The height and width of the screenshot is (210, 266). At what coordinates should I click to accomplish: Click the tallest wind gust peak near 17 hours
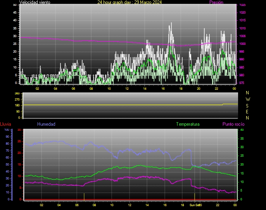pyautogui.click(x=171, y=23)
